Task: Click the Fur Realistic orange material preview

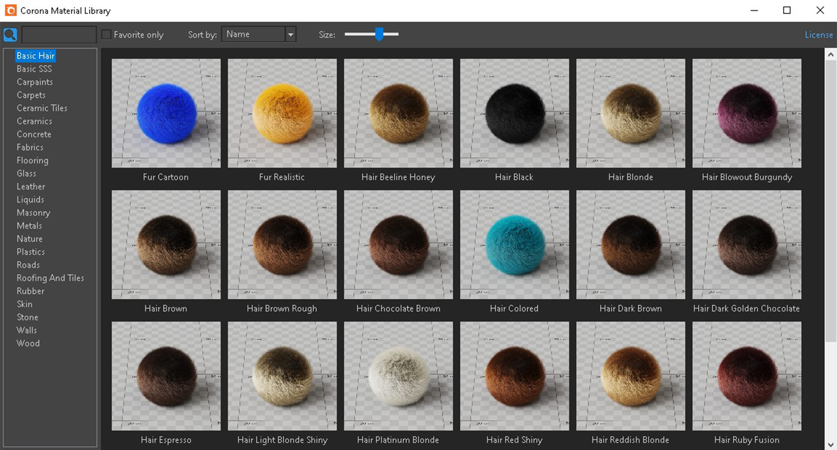Action: pos(282,113)
